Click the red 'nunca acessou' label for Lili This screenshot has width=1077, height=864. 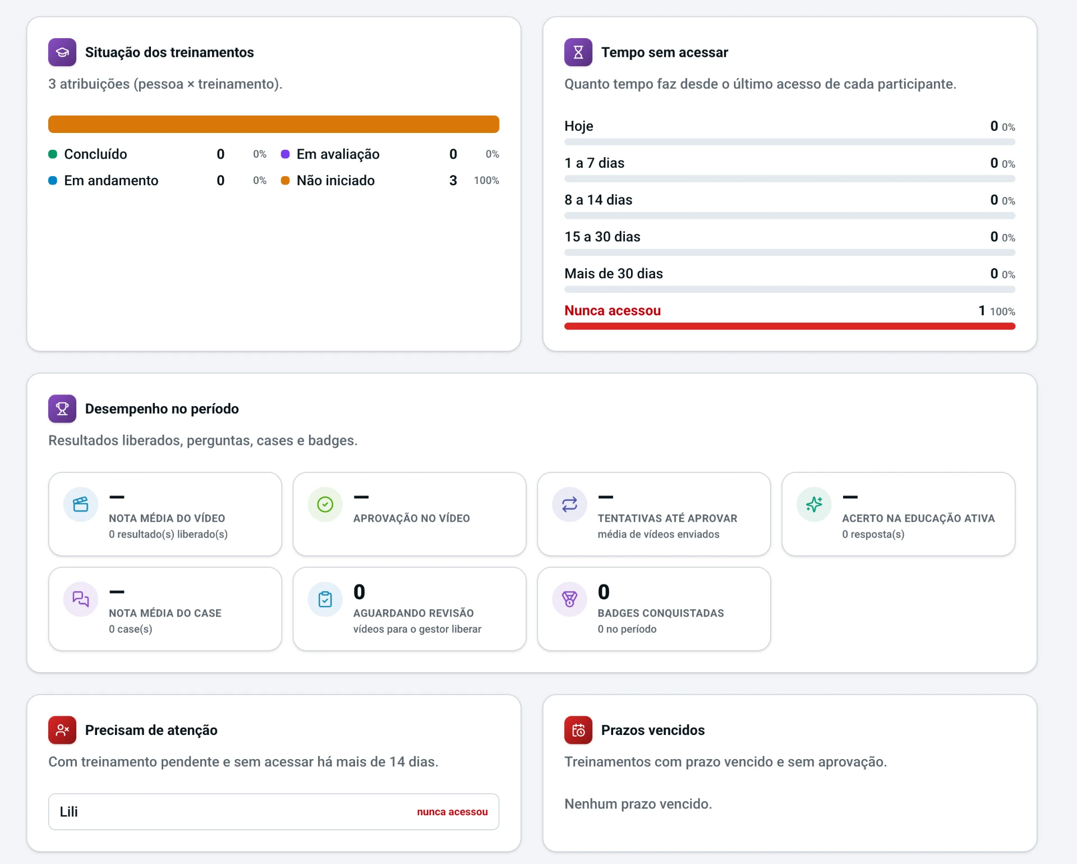[x=452, y=812]
